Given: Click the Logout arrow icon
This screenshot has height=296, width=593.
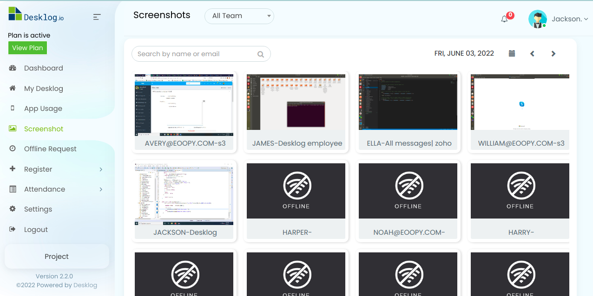Looking at the screenshot, I should tap(13, 229).
